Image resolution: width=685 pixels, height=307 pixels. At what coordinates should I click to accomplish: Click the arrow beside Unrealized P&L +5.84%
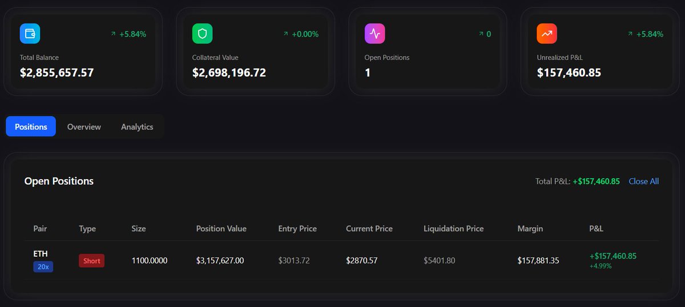coord(631,34)
